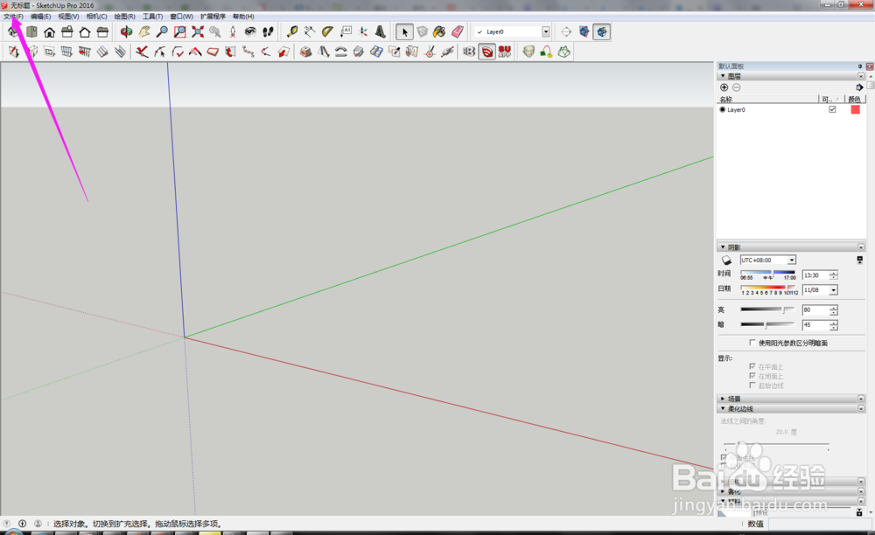The image size is (875, 535).
Task: Select the Tape Measure tool
Action: click(292, 31)
